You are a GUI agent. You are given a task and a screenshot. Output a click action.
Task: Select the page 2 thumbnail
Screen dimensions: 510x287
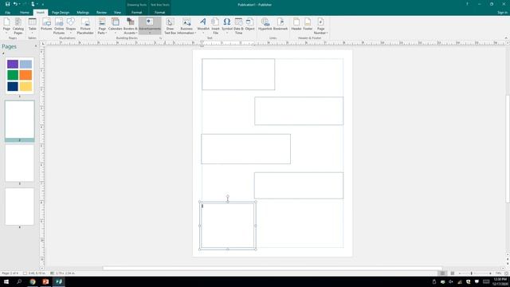click(x=19, y=120)
